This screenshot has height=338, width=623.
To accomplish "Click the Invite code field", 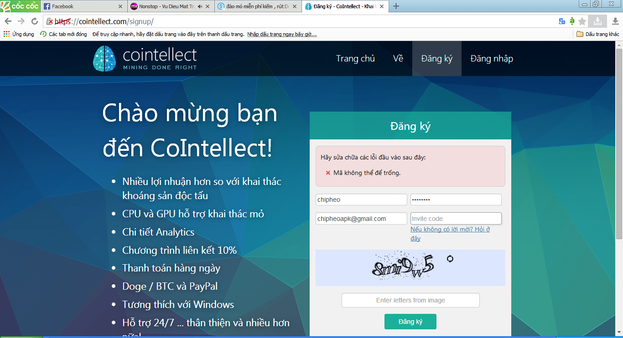I will click(456, 219).
